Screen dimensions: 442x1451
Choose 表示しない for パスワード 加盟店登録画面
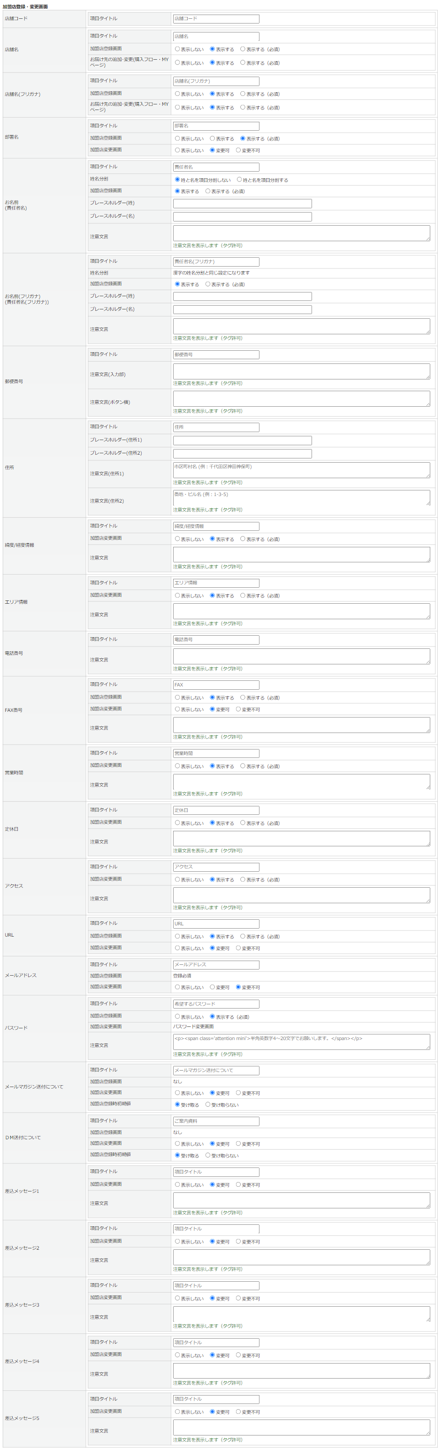click(177, 1017)
